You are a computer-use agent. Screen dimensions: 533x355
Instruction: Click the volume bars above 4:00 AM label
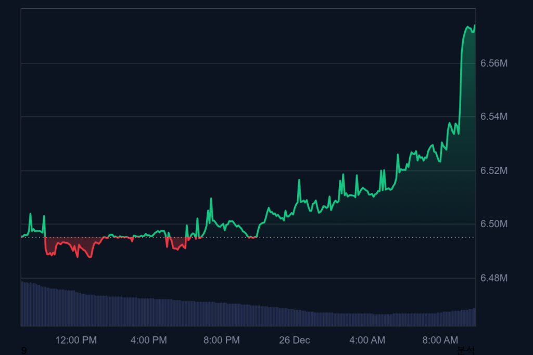(367, 320)
